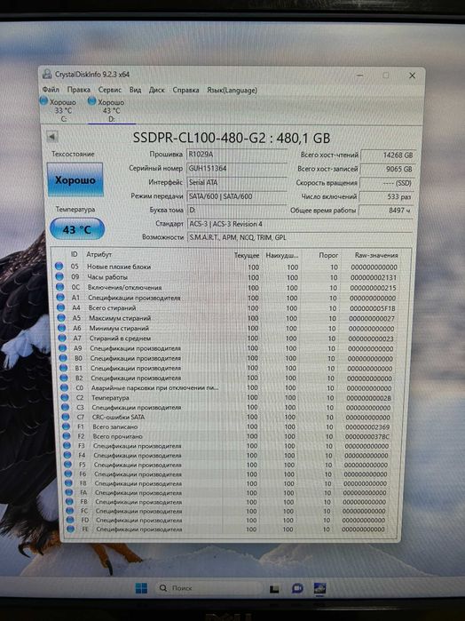Click the Атрибут column header
The height and width of the screenshot is (621, 465).
pos(99,254)
